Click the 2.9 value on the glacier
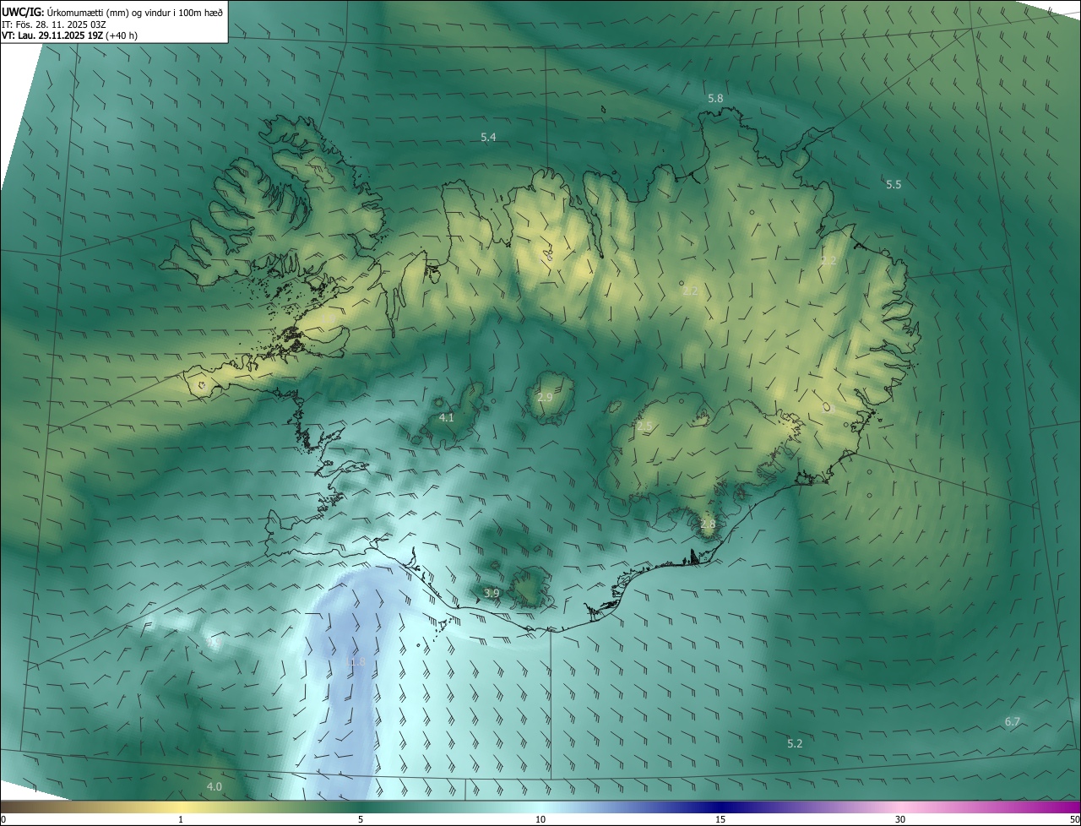This screenshot has height=826, width=1081. coord(545,397)
